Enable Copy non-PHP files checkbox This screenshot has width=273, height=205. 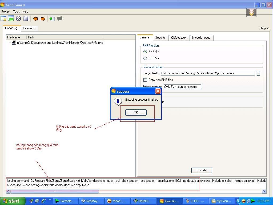coord(145,80)
